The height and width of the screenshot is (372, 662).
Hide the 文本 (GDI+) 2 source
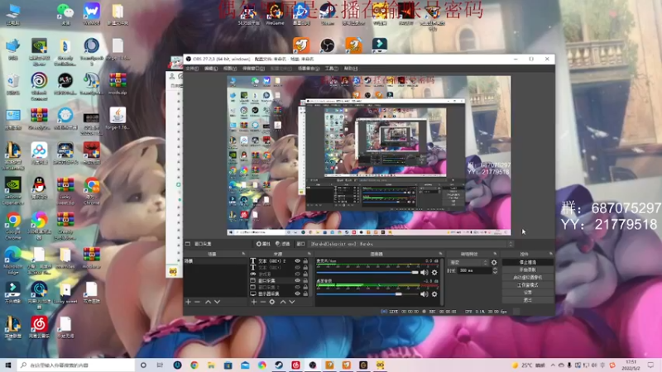[x=298, y=261]
